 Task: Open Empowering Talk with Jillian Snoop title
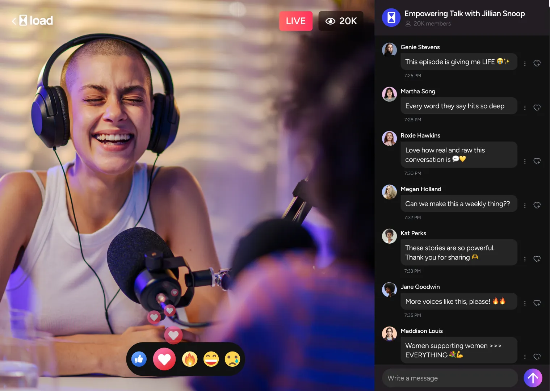[x=465, y=13]
